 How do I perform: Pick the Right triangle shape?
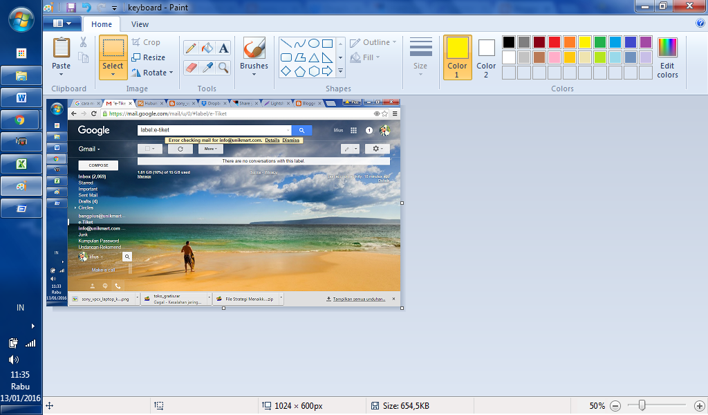[x=327, y=57]
